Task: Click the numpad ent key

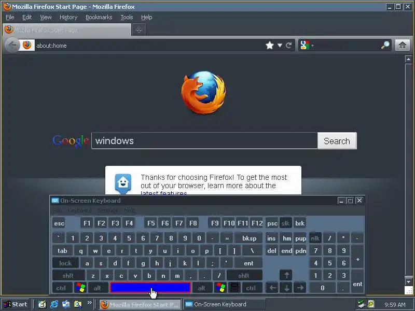Action: pos(357,281)
